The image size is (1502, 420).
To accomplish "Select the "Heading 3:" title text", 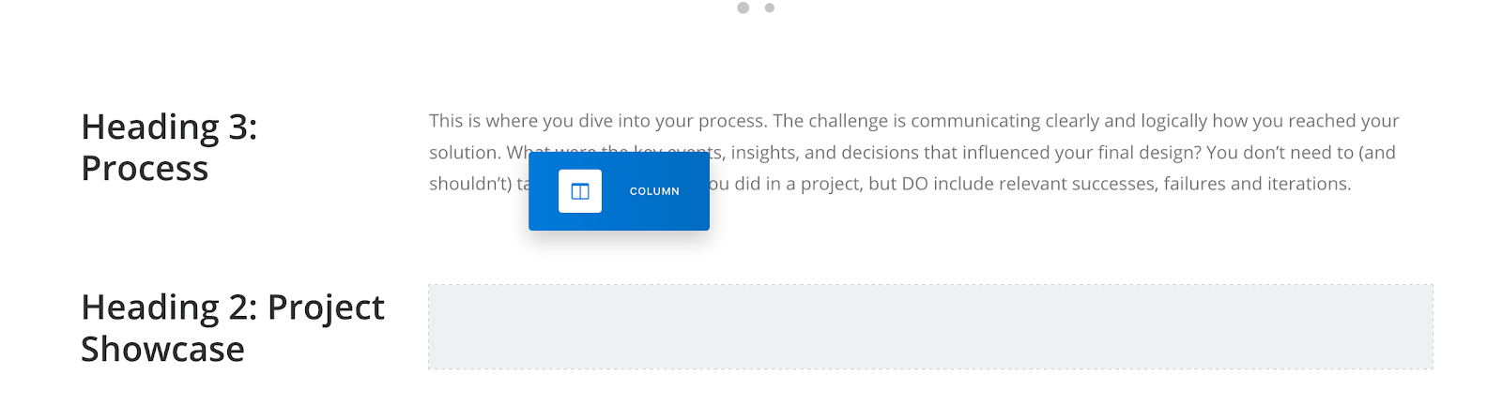I will tap(169, 127).
